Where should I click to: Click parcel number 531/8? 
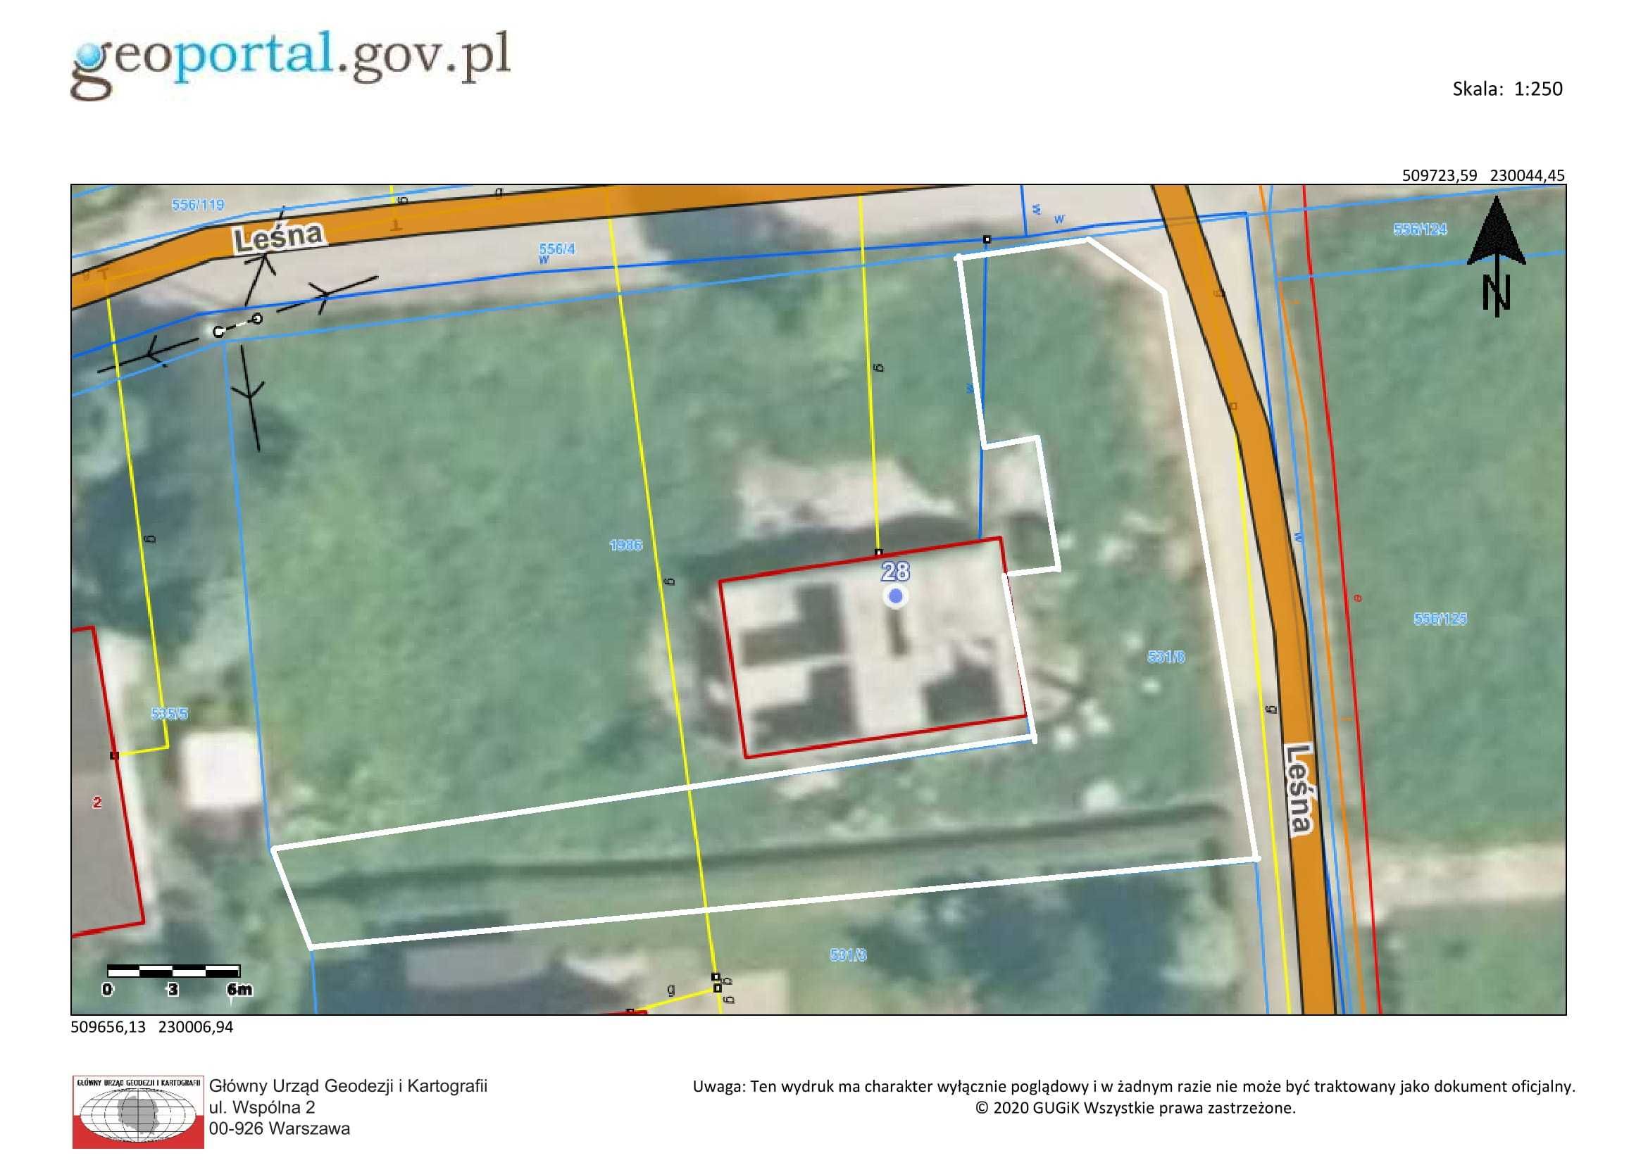click(1166, 655)
